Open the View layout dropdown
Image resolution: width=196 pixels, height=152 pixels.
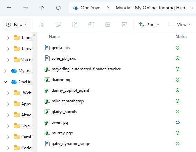pos(180,25)
